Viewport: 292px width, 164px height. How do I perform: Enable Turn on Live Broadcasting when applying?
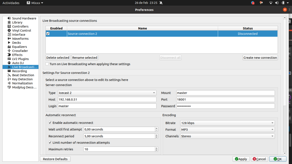47,64
